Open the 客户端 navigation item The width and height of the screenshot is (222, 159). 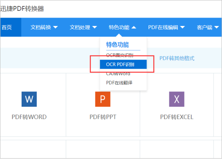pyautogui.click(x=204, y=27)
